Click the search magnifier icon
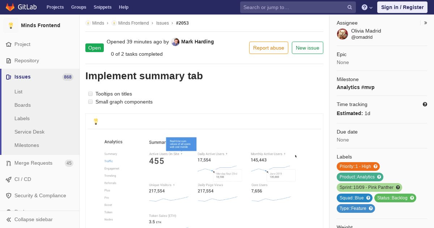 pyautogui.click(x=350, y=7)
